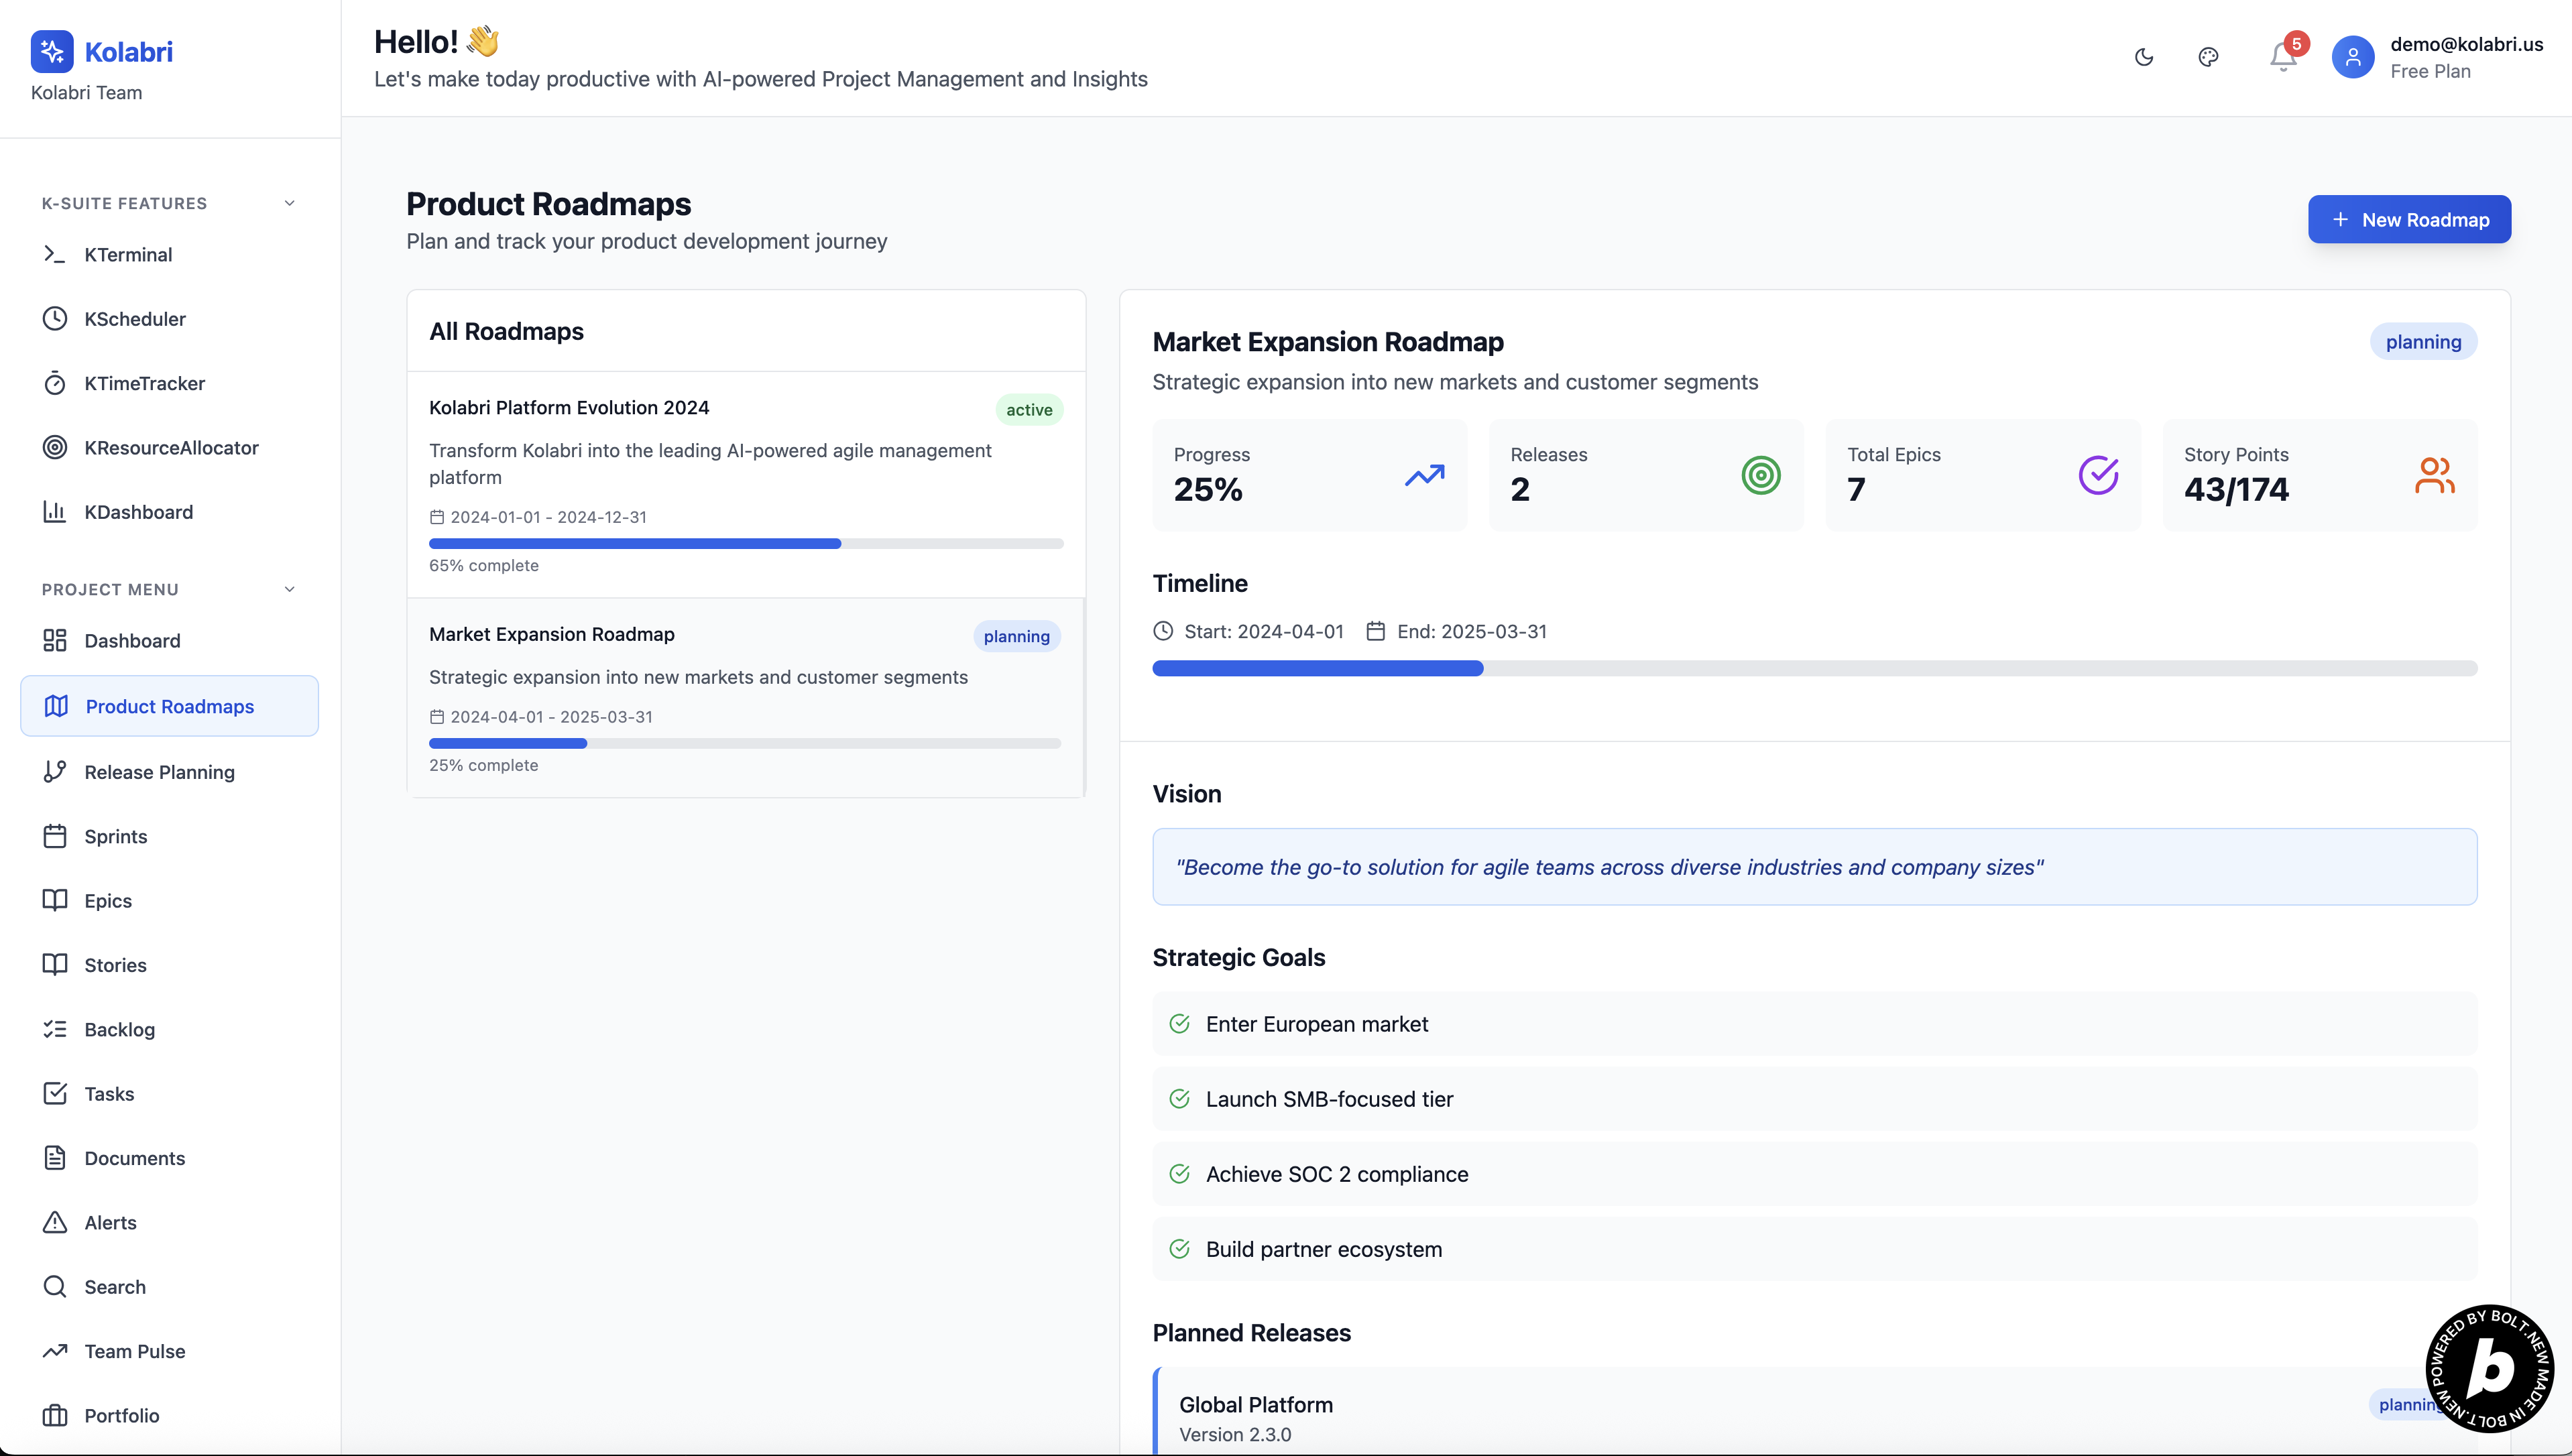Go to Release Planning menu item
2572x1456 pixels.
pyautogui.click(x=159, y=771)
